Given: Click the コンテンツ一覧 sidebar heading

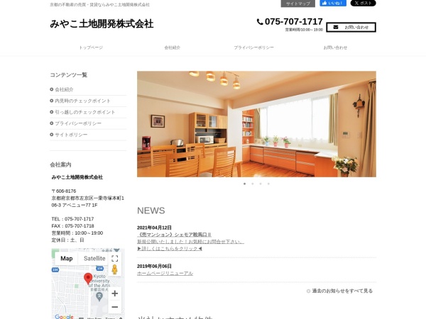Looking at the screenshot, I should [x=68, y=75].
